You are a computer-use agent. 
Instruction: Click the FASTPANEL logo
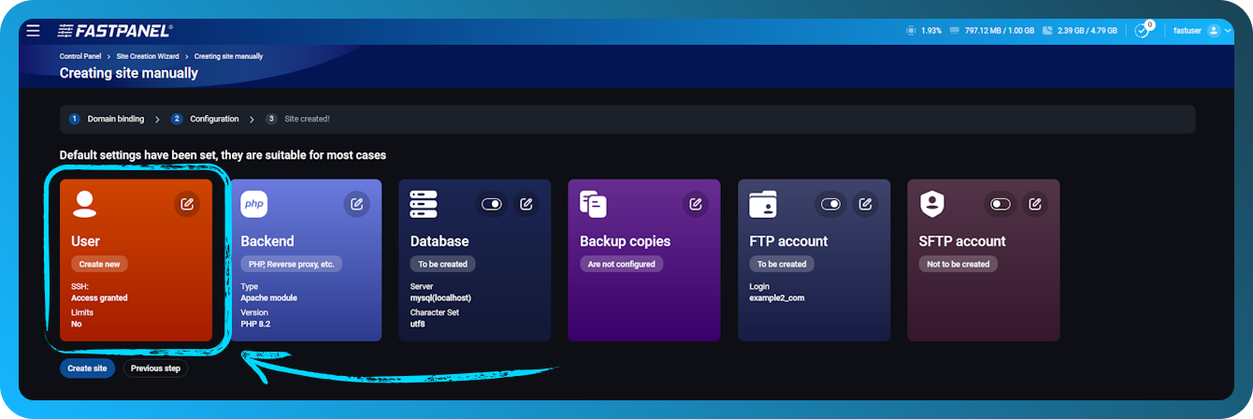115,31
